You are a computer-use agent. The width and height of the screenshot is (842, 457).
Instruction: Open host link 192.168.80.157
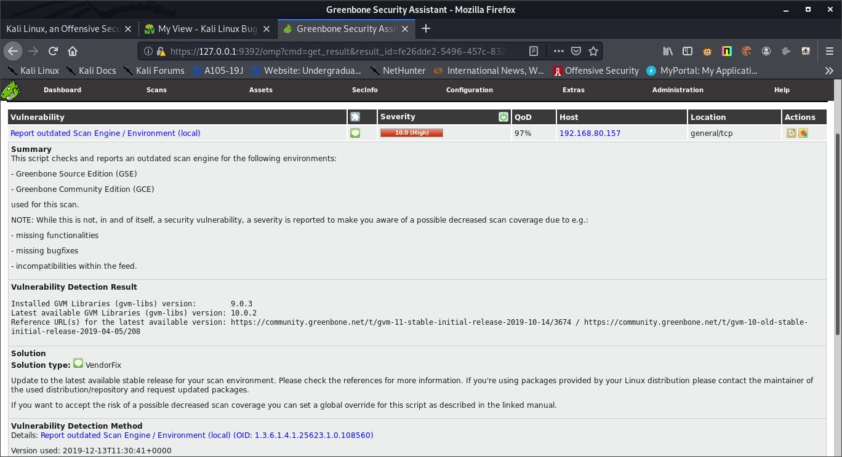(x=590, y=133)
